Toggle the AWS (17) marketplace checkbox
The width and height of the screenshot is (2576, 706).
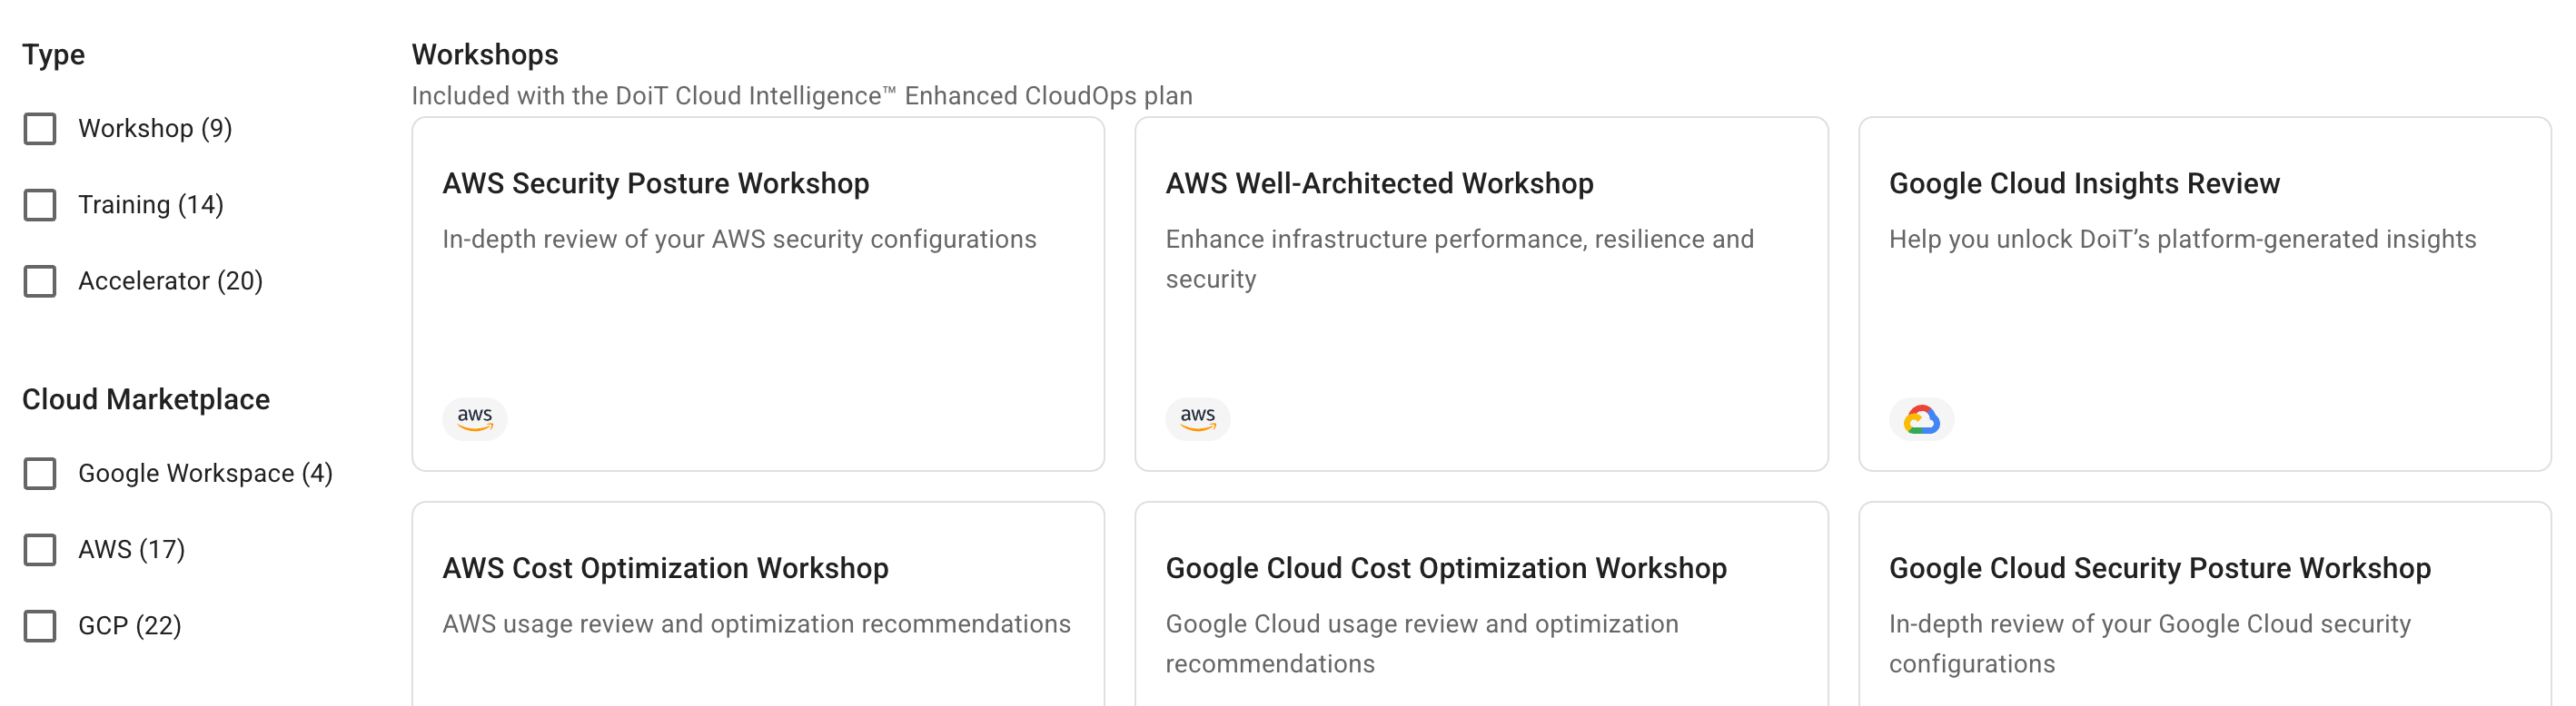[40, 549]
